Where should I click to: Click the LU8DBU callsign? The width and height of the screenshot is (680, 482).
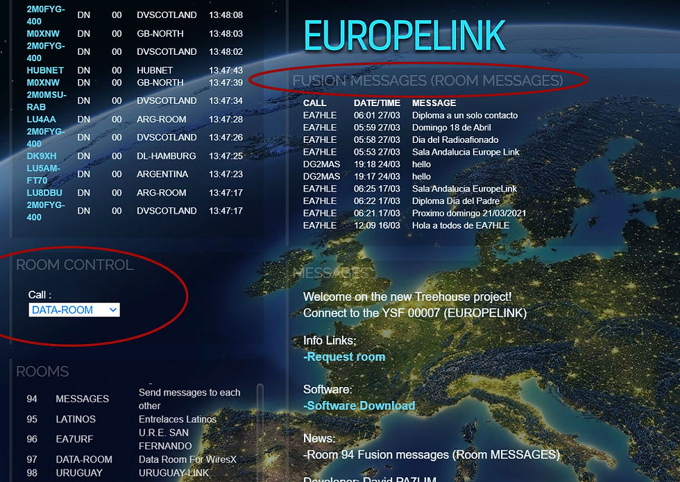(x=44, y=193)
